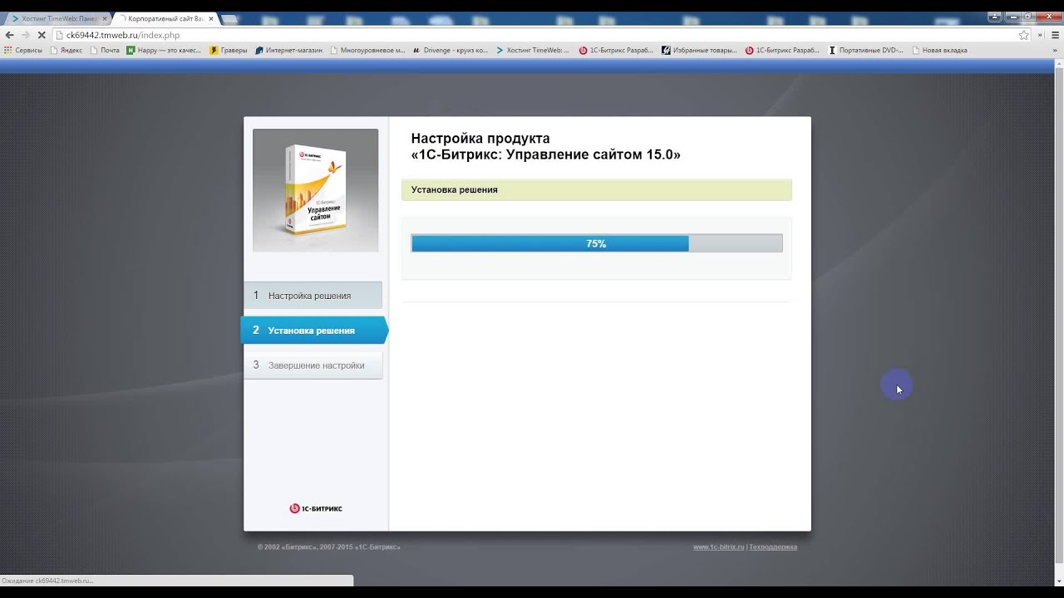Go back using the browser back arrow
Image resolution: width=1064 pixels, height=598 pixels.
click(9, 35)
